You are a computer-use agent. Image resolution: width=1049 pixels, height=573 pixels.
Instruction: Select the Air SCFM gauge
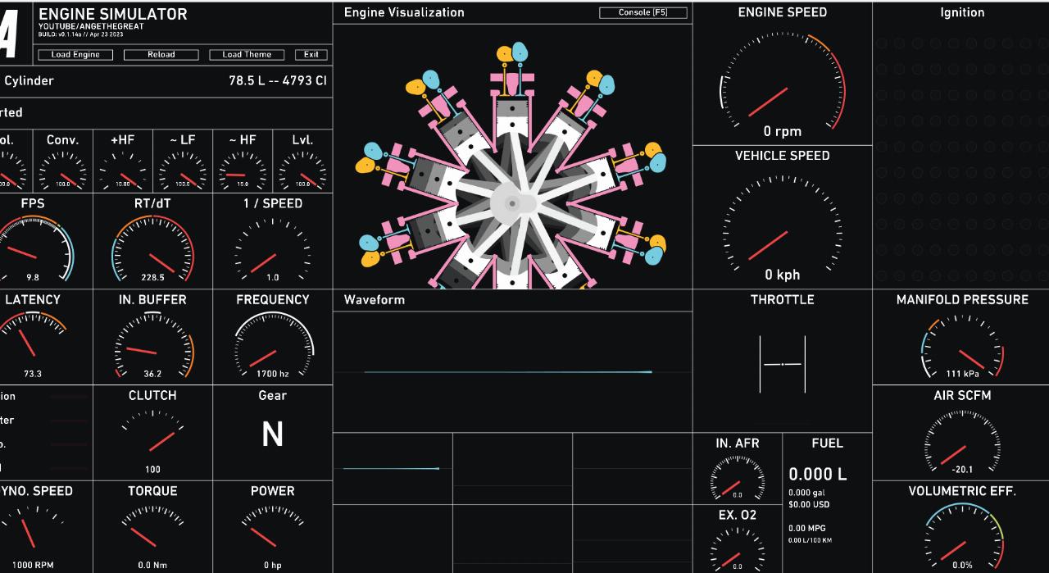[x=962, y=444]
